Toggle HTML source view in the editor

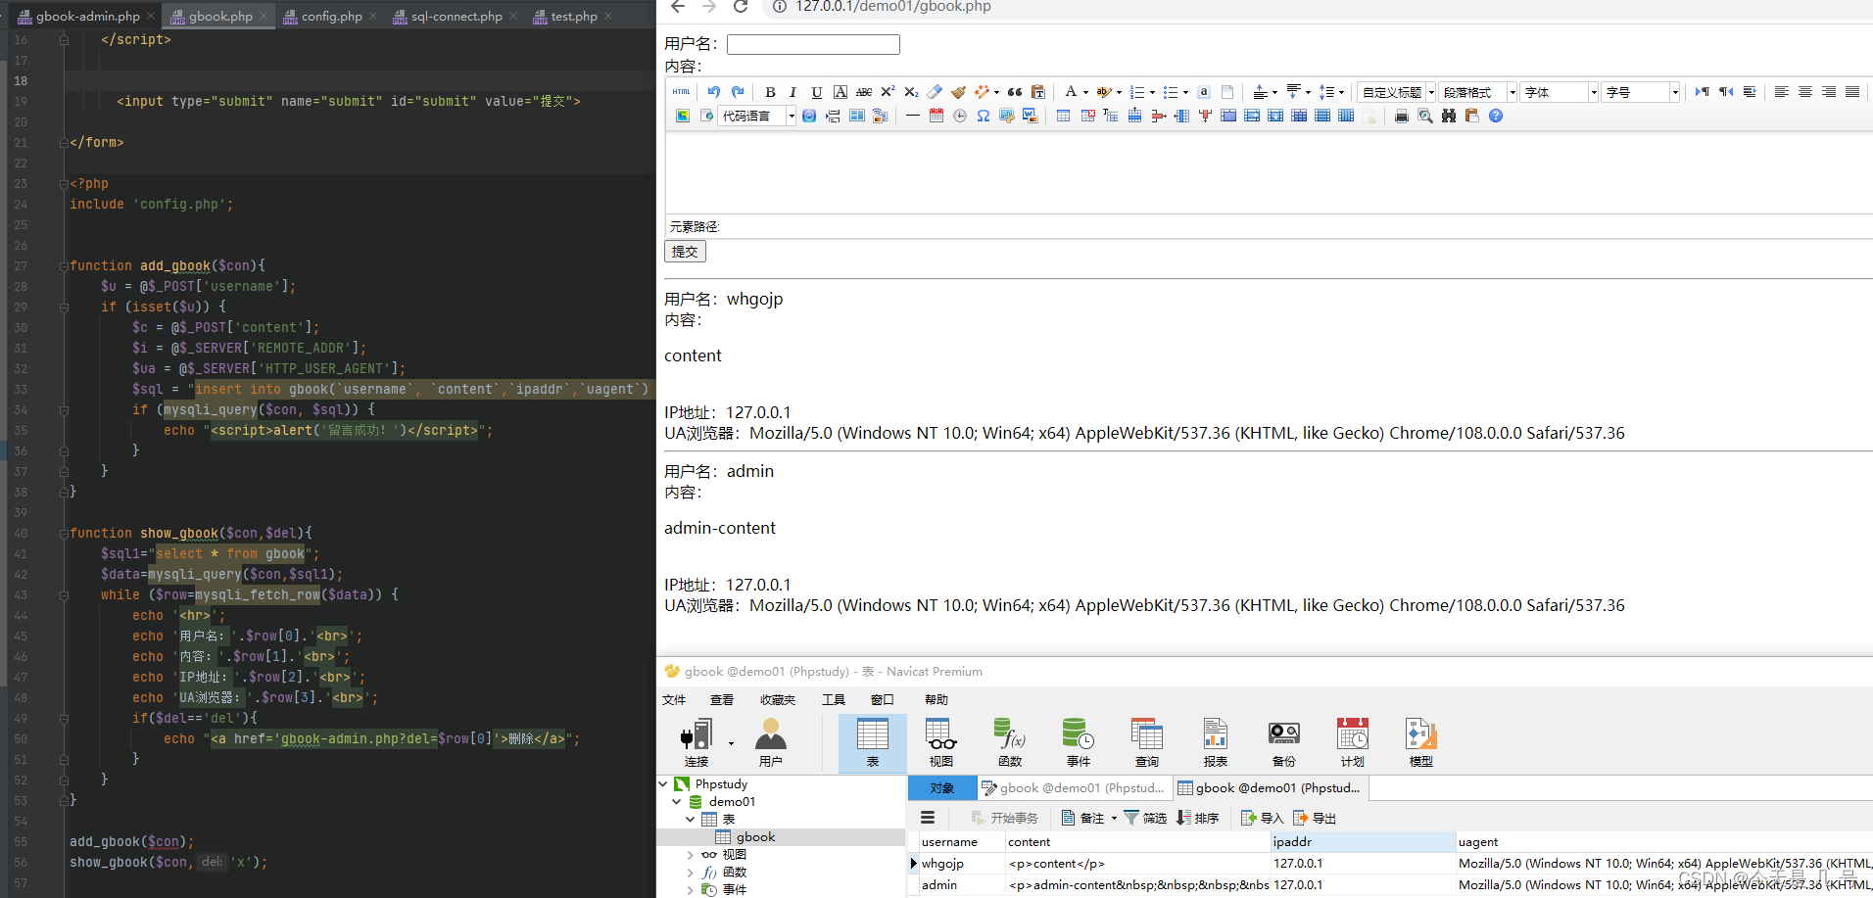coord(681,92)
